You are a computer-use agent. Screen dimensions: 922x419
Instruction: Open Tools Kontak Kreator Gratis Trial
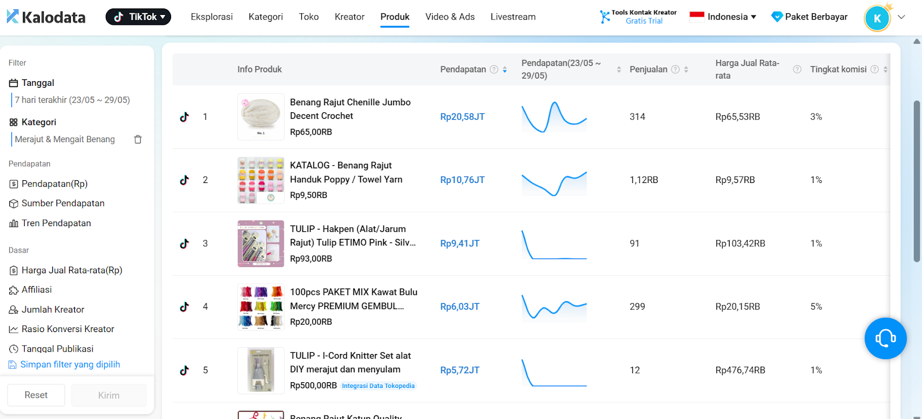point(638,17)
